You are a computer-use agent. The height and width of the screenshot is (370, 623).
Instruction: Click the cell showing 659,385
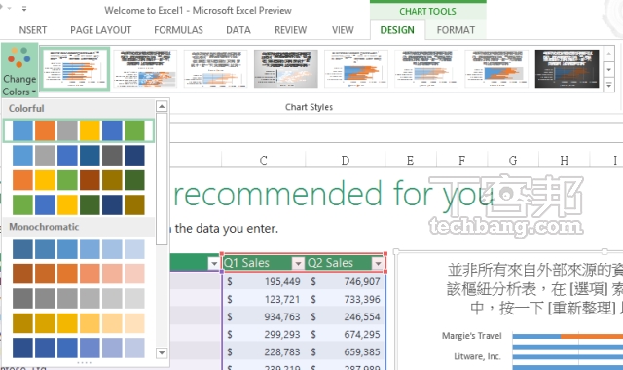click(x=346, y=351)
